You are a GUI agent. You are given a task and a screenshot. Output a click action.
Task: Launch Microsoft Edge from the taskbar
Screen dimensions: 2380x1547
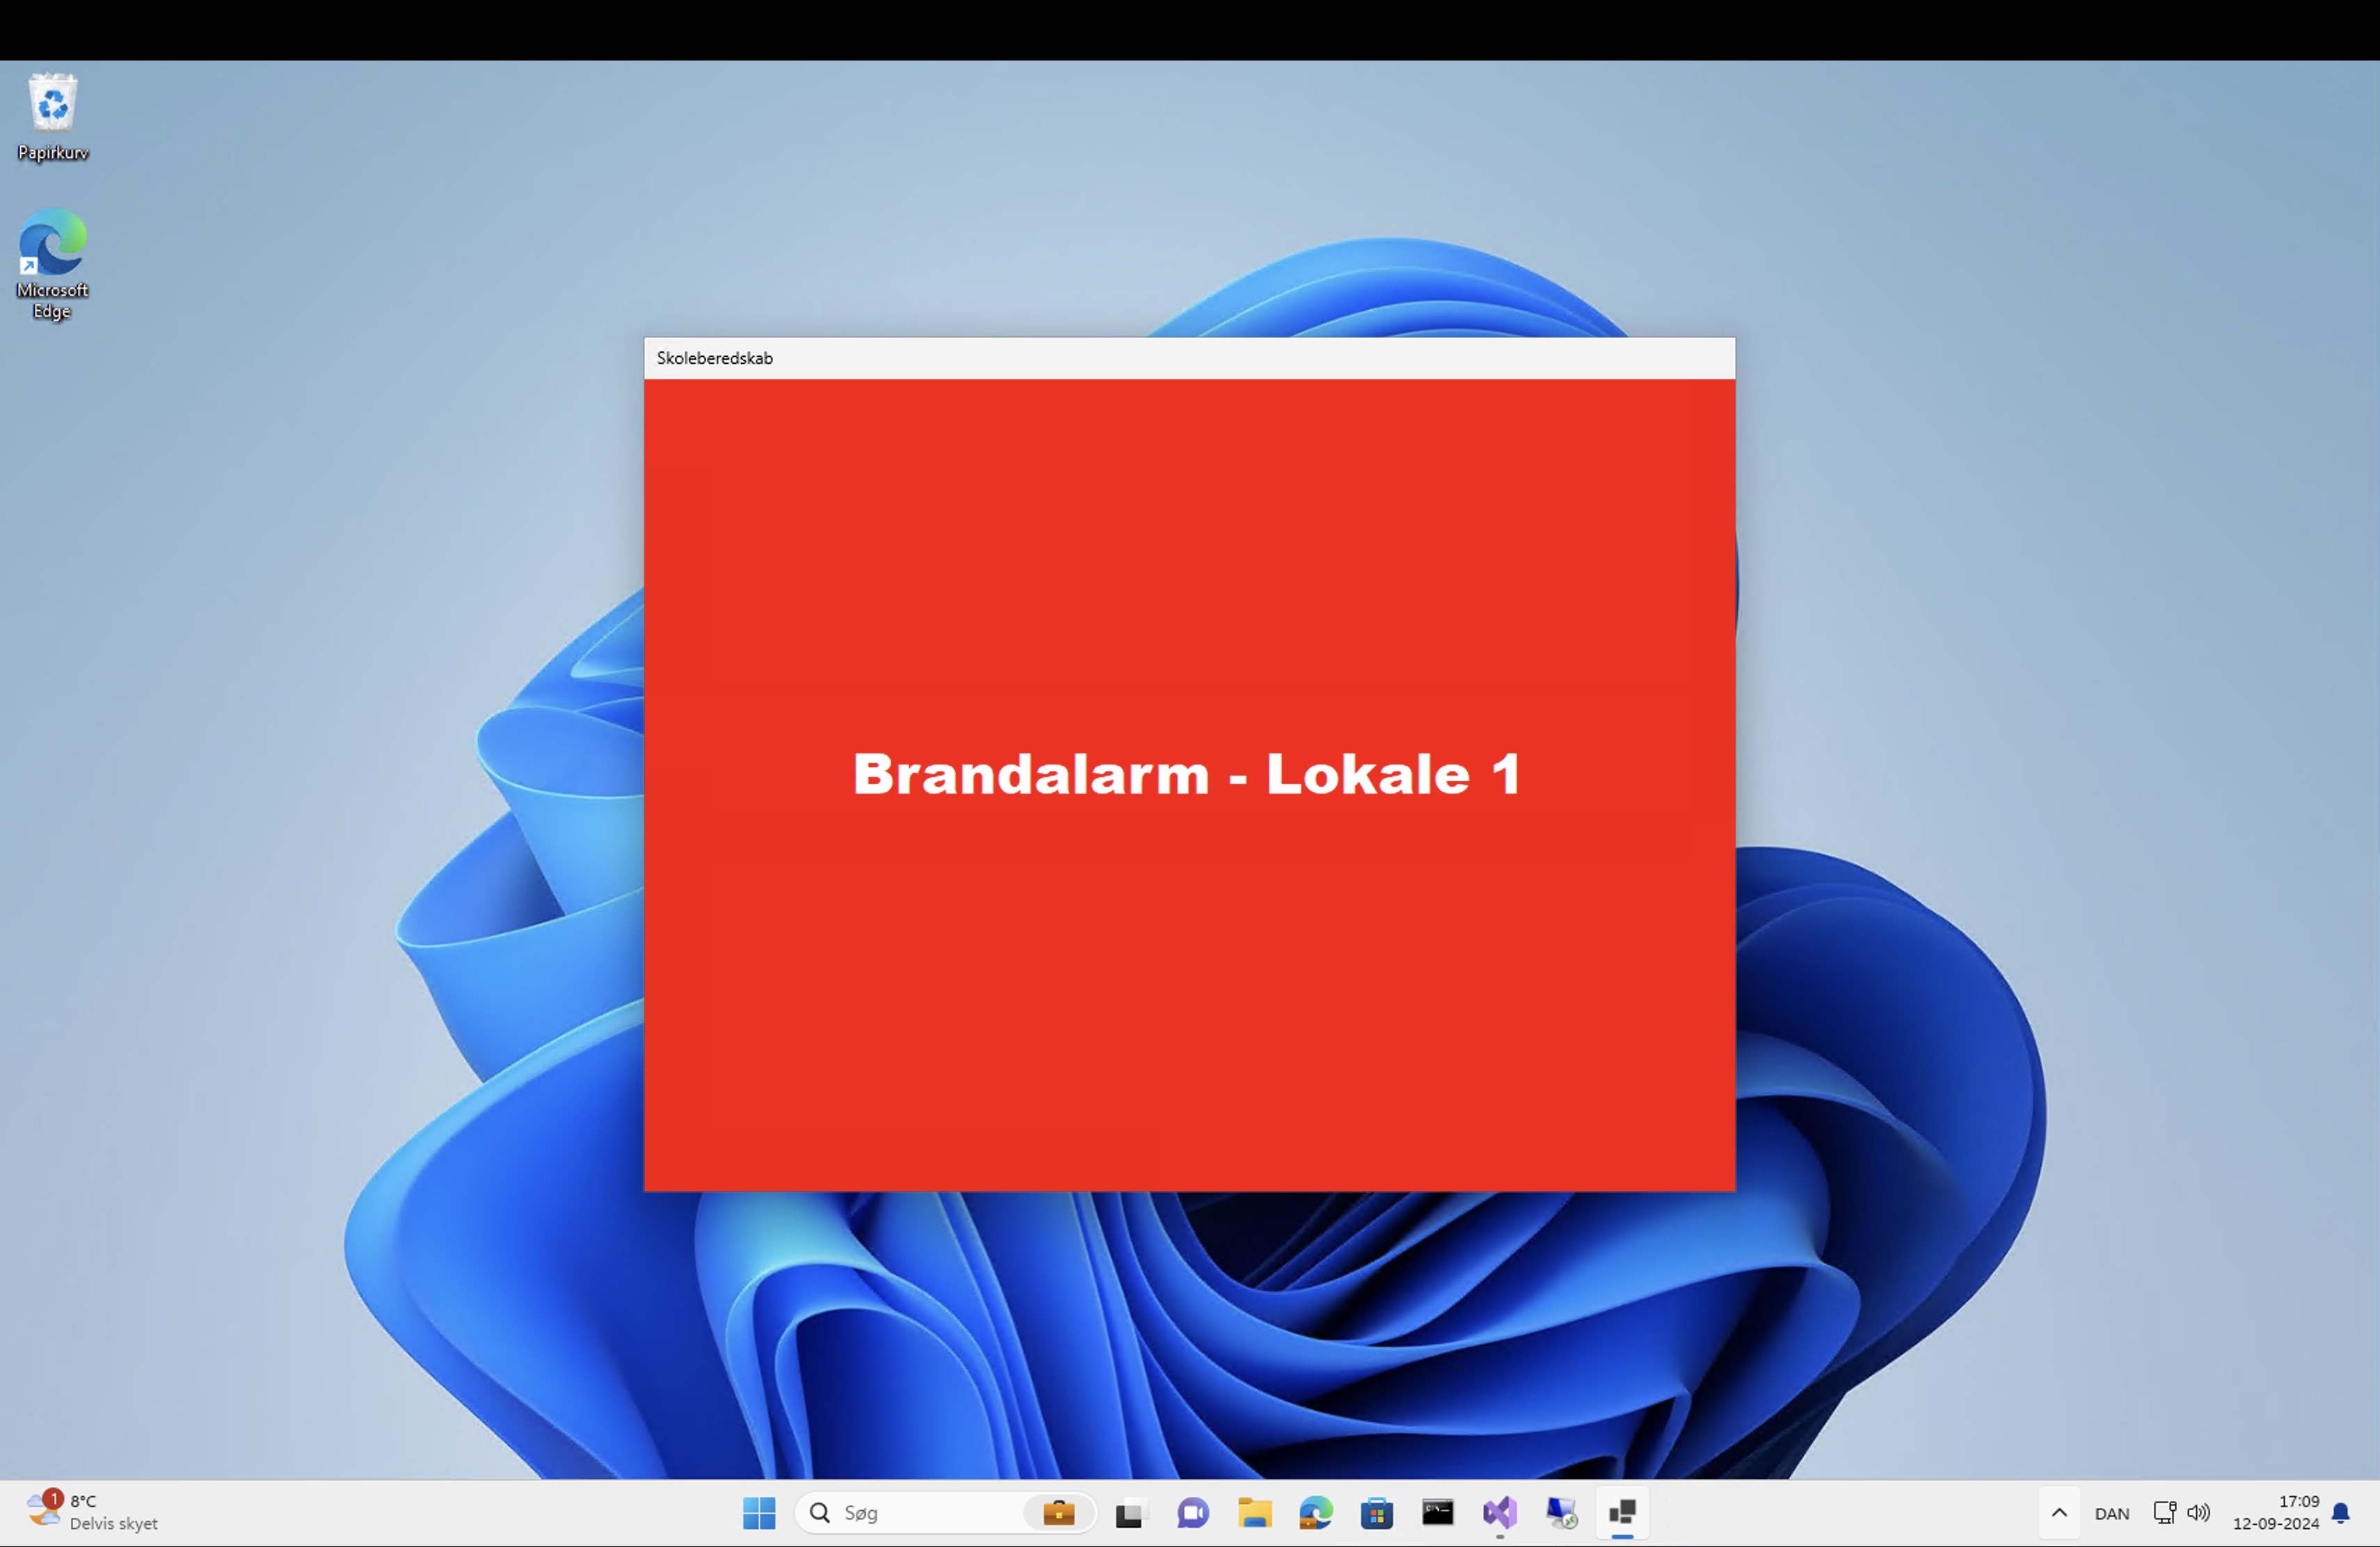1315,1512
